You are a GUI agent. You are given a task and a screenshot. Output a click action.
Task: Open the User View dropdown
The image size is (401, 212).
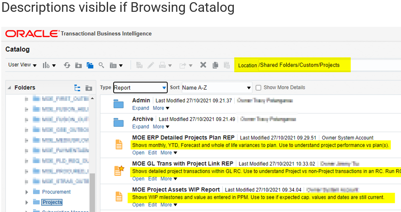point(22,65)
